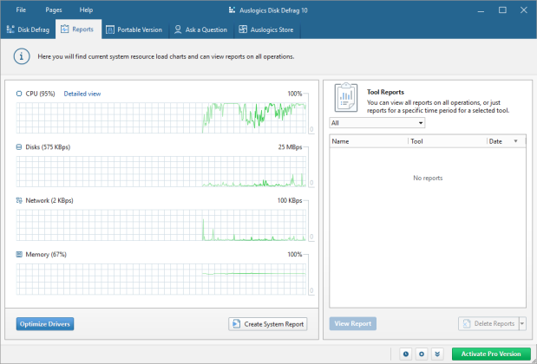This screenshot has width=537, height=364.
Task: Open settings via the gear icon
Action: point(422,354)
